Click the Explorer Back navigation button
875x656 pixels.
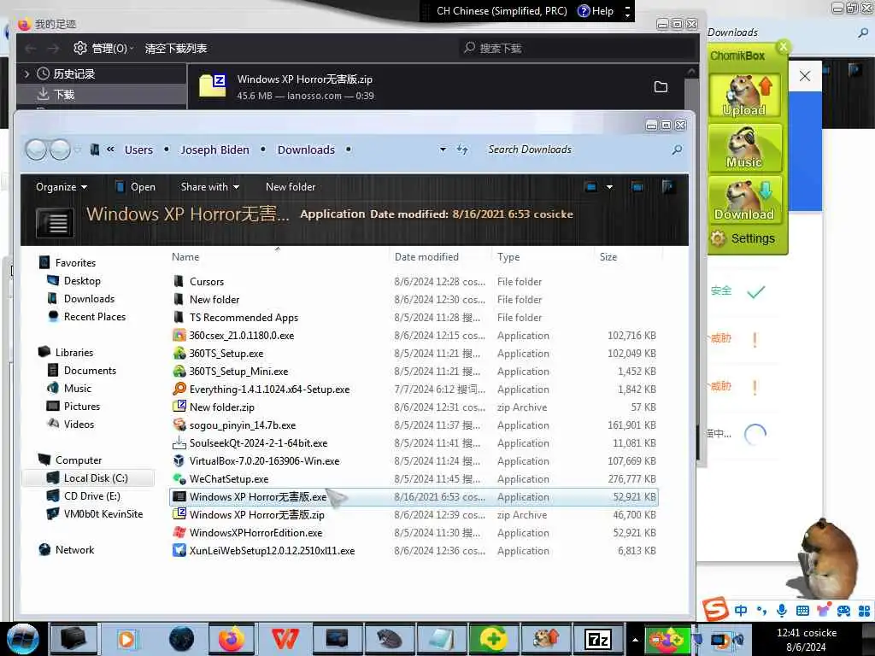tap(36, 149)
